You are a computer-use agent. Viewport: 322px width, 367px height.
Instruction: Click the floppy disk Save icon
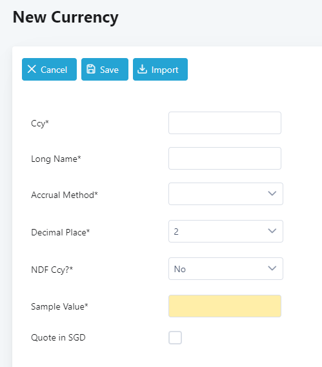point(91,69)
